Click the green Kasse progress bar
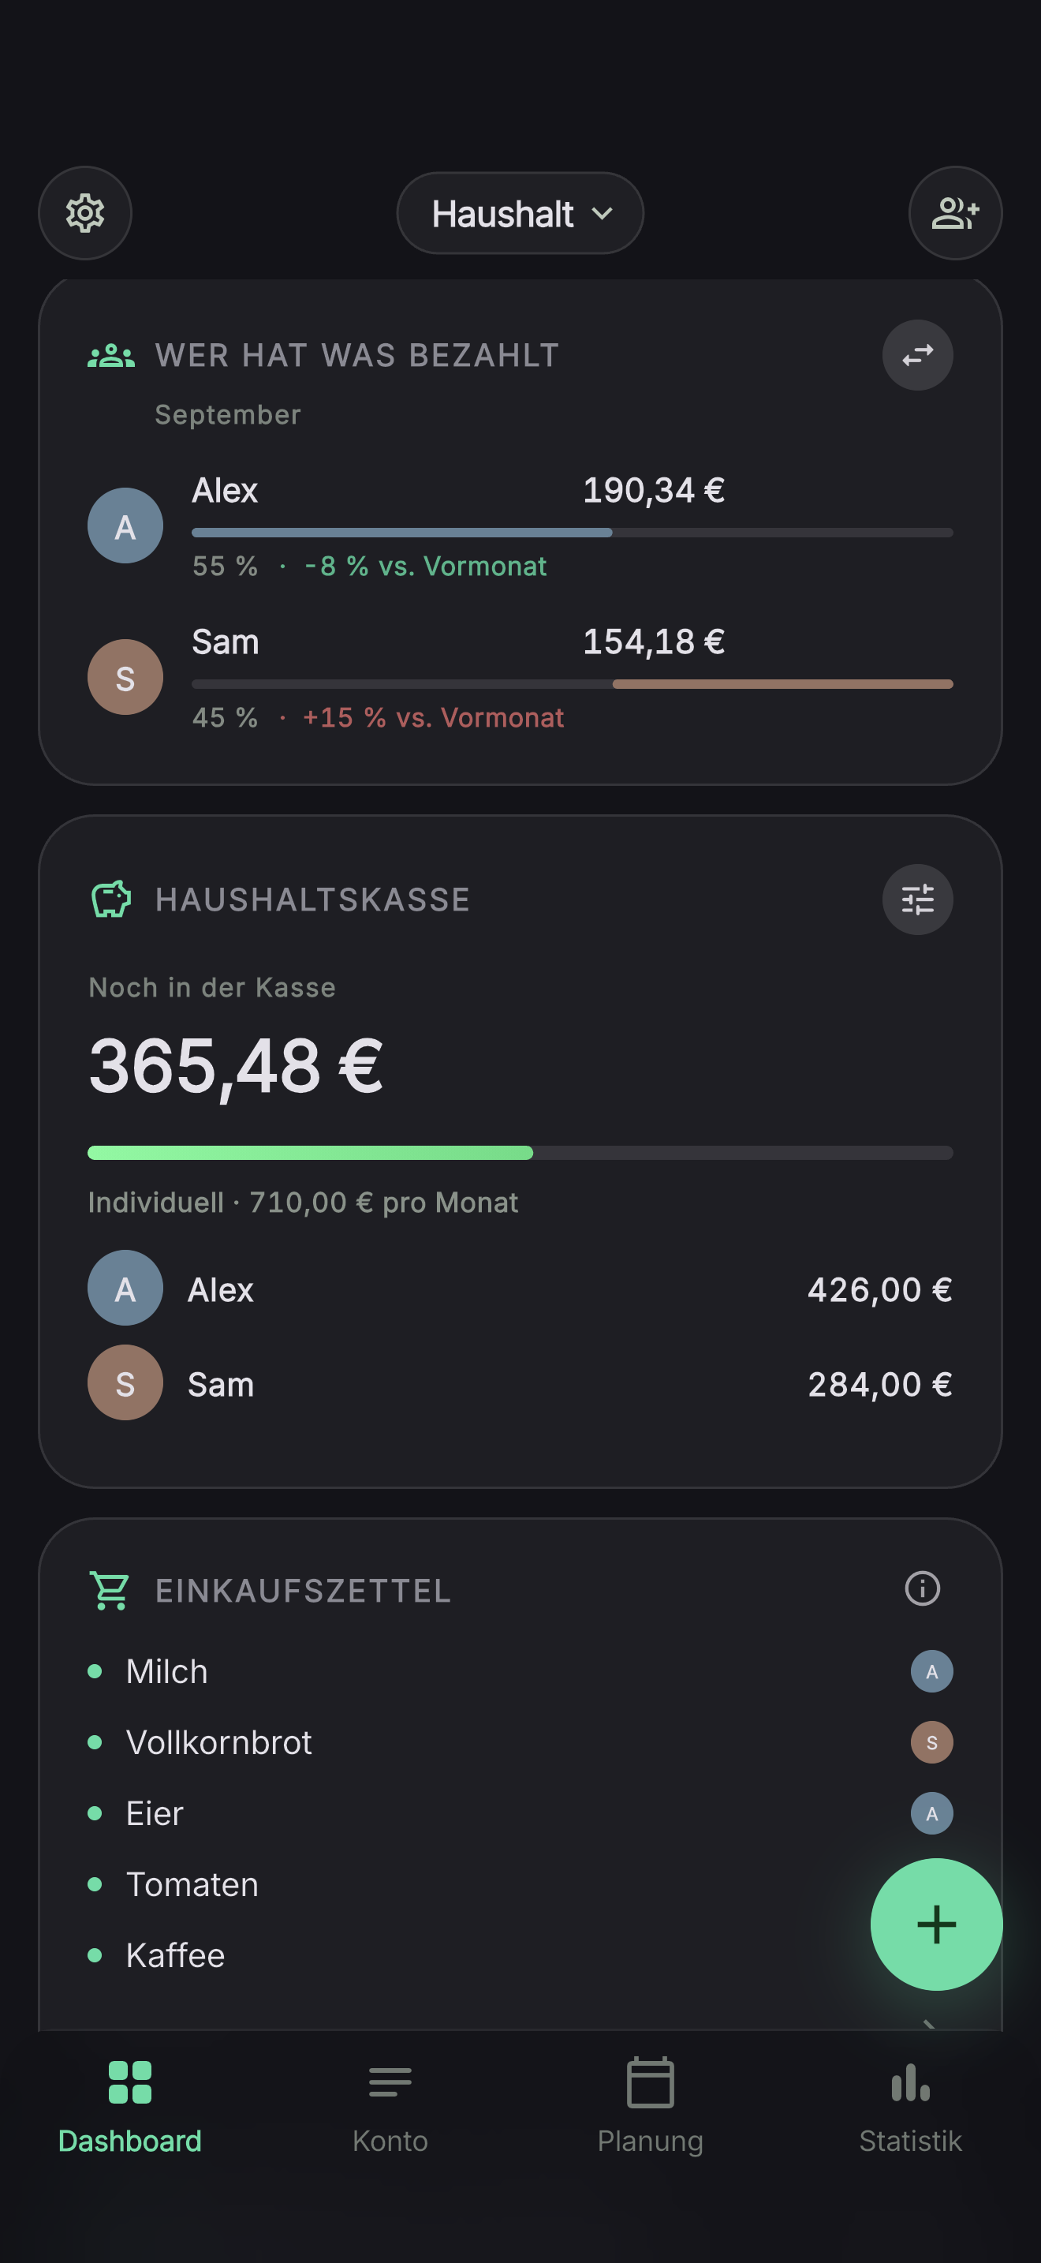 click(x=520, y=1153)
